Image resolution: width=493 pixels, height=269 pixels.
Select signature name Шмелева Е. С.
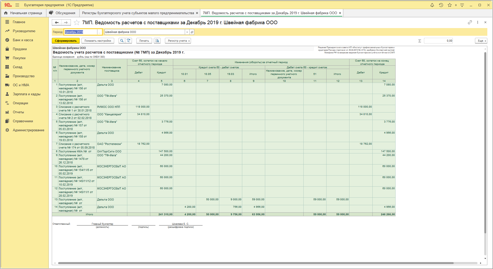coord(180,224)
